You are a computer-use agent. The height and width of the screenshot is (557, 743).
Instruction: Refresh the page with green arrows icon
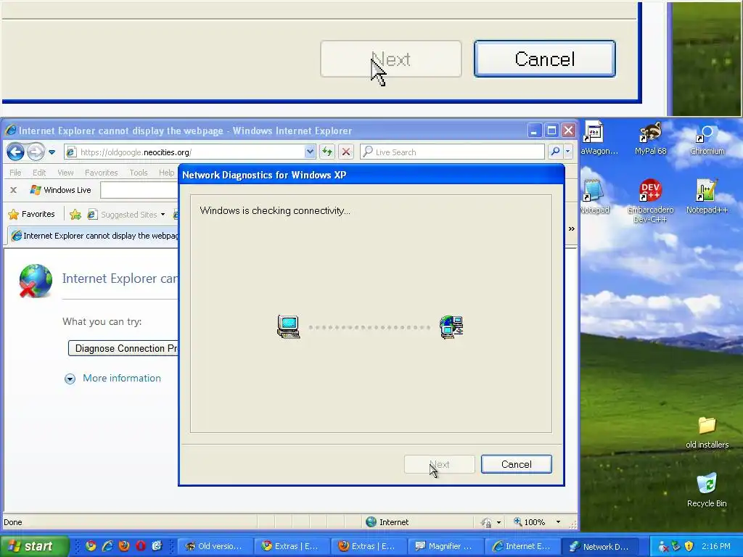327,152
